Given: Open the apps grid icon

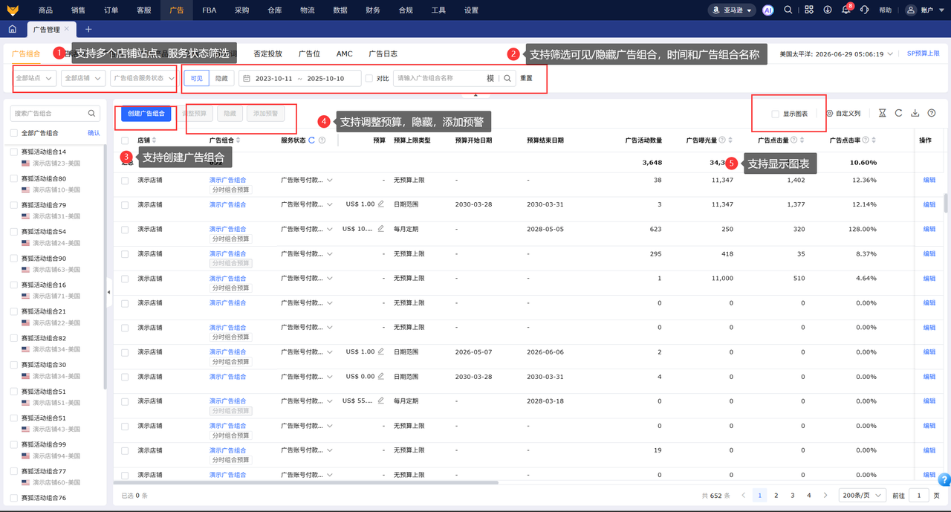Looking at the screenshot, I should coord(809,10).
